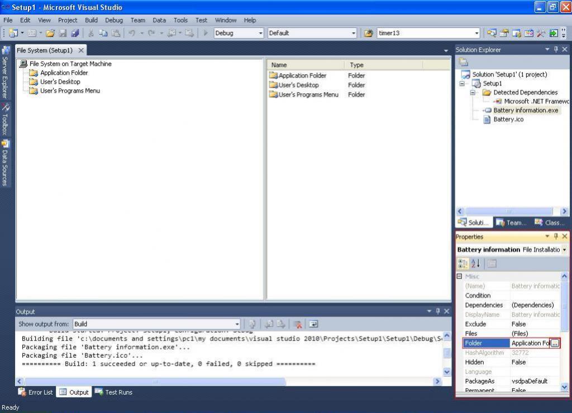
Task: Click Properties scroll down arrow
Action: (x=564, y=387)
